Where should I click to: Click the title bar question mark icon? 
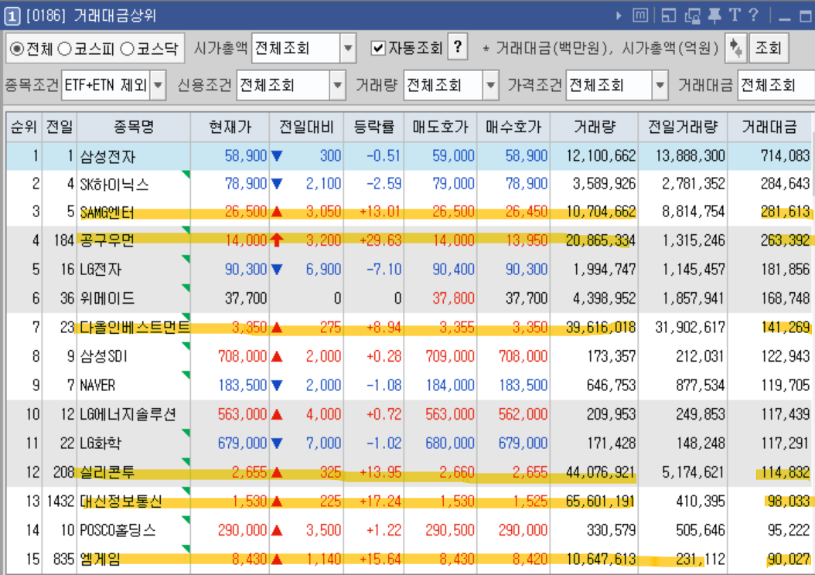tap(754, 15)
